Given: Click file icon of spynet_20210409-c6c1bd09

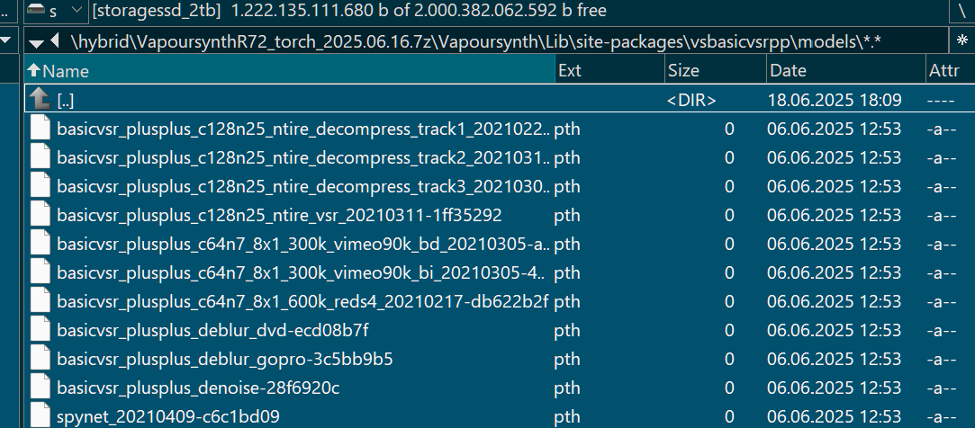Looking at the screenshot, I should pyautogui.click(x=41, y=415).
